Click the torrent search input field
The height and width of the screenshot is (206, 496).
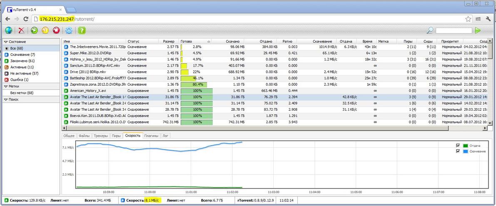coord(454,31)
